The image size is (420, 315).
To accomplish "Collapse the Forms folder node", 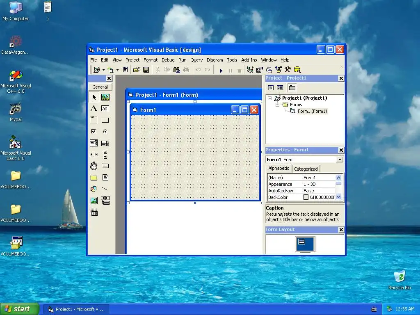I will 278,105.
